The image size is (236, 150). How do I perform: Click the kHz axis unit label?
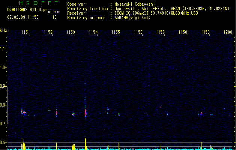[3, 30]
